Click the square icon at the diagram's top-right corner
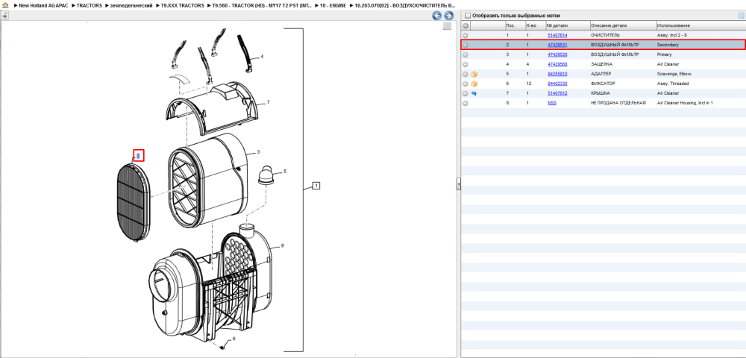Viewport: 746px width, 358px height. pos(447,26)
